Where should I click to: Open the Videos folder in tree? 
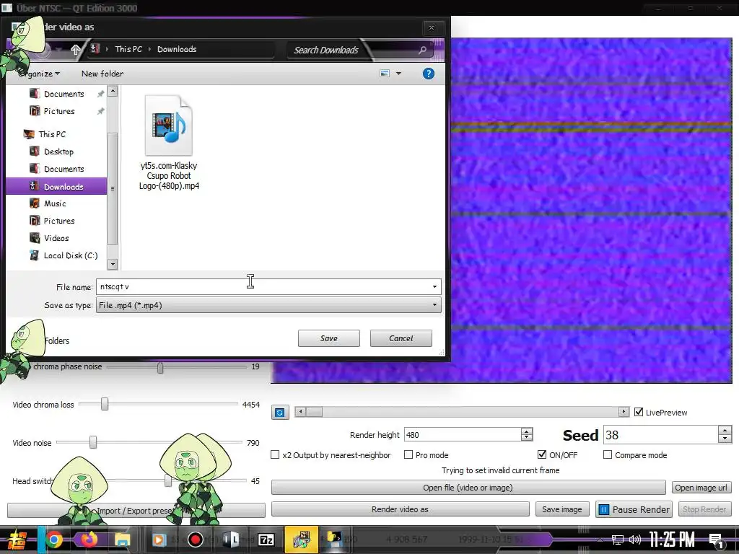coord(56,238)
